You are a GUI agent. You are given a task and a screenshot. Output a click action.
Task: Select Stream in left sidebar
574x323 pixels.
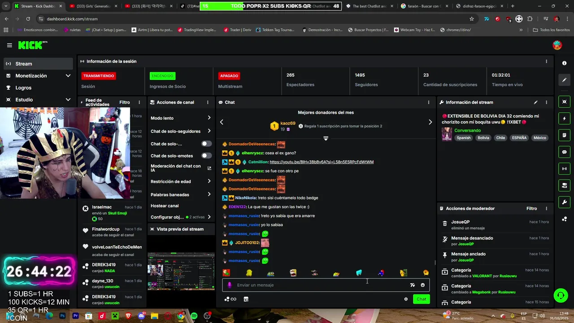pyautogui.click(x=38, y=64)
